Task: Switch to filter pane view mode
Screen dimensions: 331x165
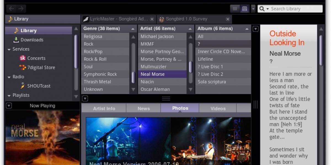Action: (x=244, y=9)
